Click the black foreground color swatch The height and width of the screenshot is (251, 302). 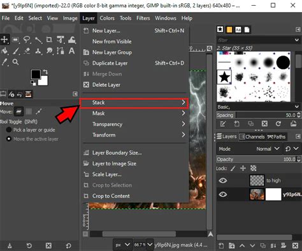36,74
